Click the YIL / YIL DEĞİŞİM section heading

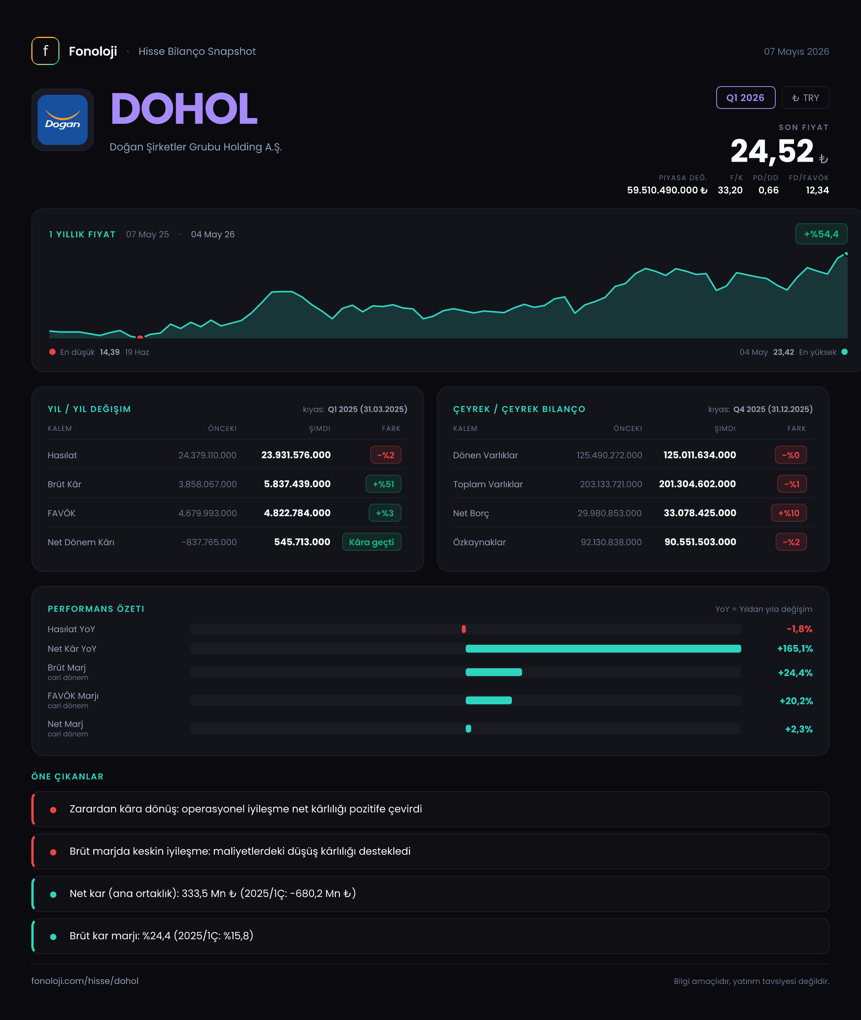[x=89, y=409]
